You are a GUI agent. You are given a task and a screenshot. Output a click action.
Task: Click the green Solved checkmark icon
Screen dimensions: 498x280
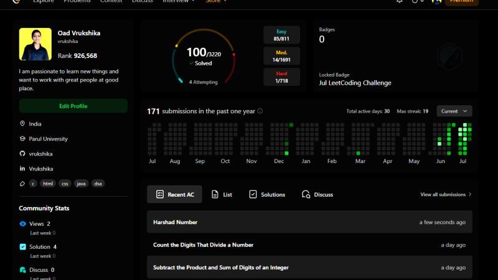[x=192, y=63]
